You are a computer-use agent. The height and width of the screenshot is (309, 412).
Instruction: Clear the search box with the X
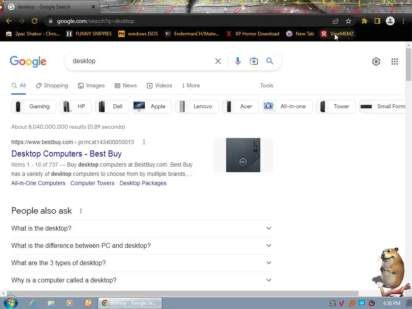[x=218, y=61]
